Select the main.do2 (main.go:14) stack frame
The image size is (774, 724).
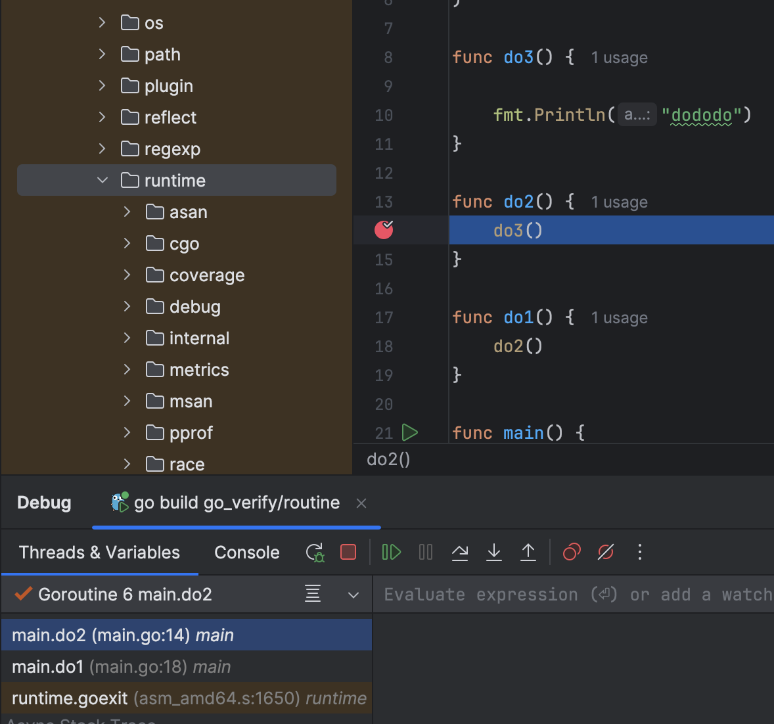pos(186,635)
